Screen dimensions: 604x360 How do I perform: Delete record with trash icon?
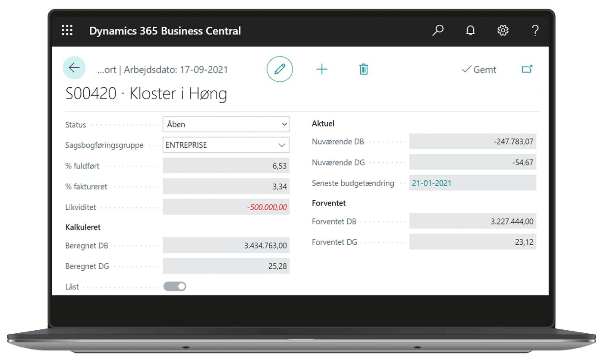click(x=364, y=69)
